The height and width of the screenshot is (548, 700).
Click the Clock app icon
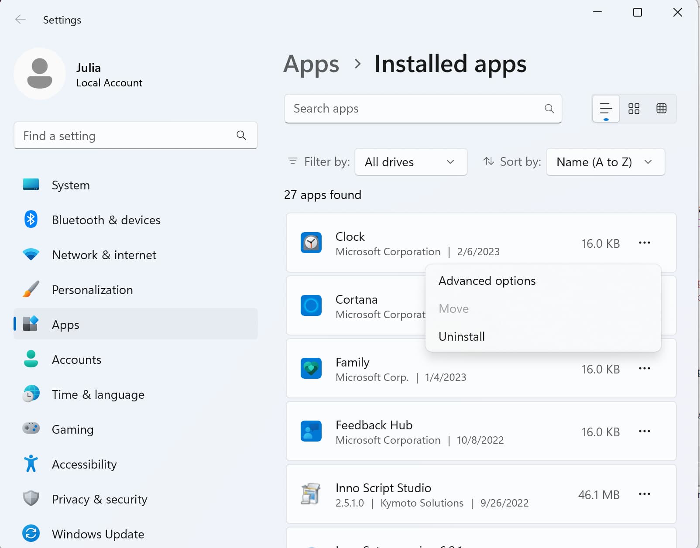click(x=311, y=243)
